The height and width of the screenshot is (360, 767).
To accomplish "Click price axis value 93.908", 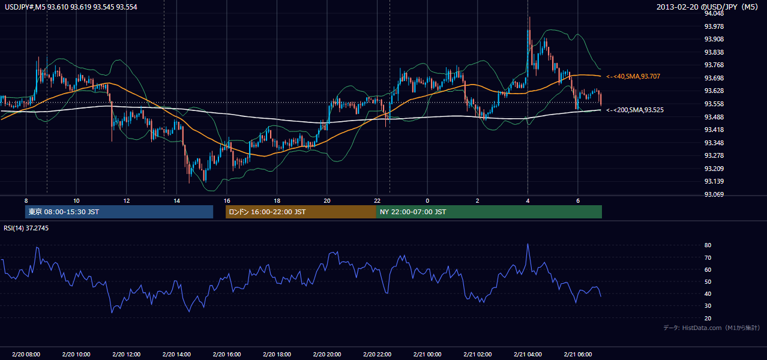I will click(714, 40).
